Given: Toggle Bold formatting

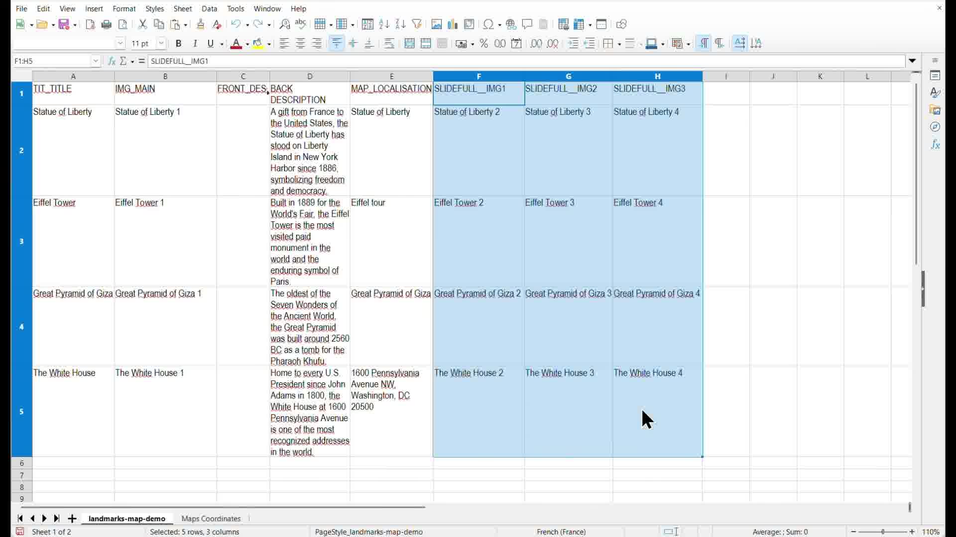Looking at the screenshot, I should [179, 44].
